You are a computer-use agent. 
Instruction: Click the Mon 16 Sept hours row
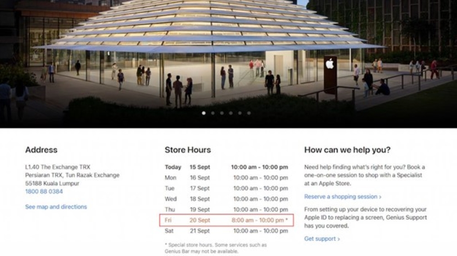click(x=226, y=178)
